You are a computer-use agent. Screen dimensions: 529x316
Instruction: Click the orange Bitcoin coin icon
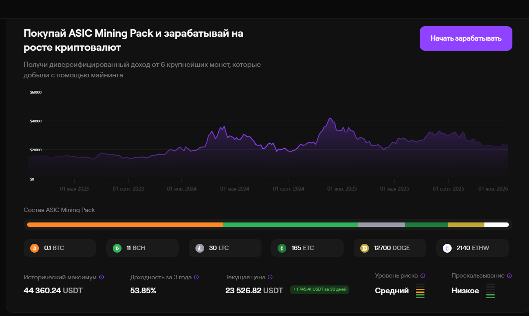pos(35,248)
